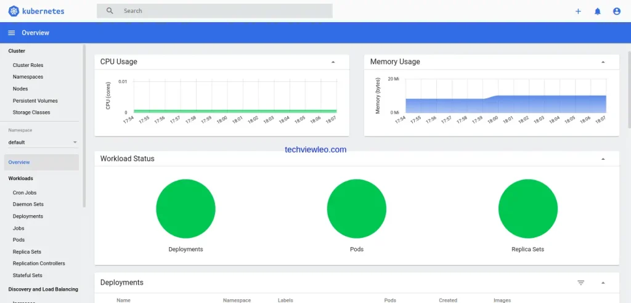Click the search magnifier icon
631x303 pixels.
(110, 11)
